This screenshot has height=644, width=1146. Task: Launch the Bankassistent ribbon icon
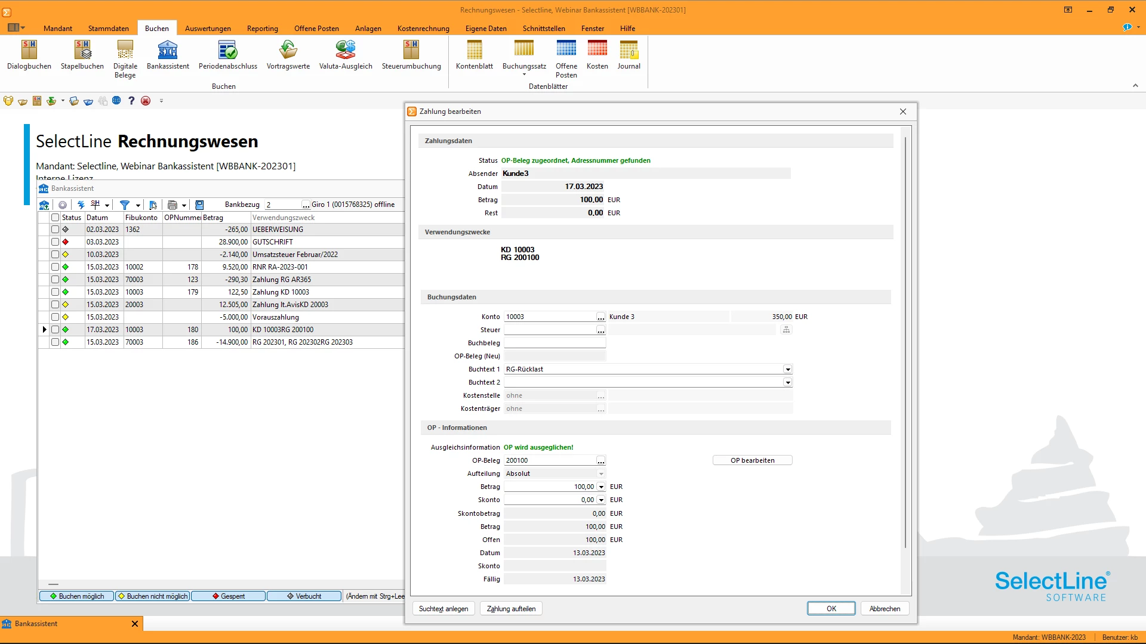(168, 55)
